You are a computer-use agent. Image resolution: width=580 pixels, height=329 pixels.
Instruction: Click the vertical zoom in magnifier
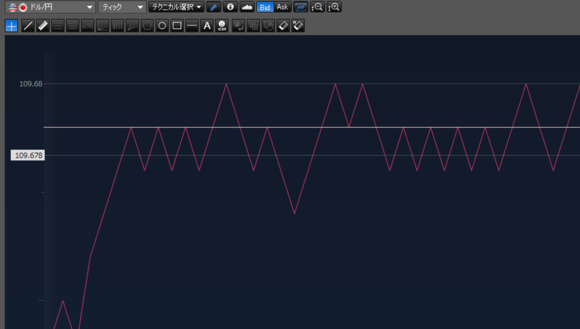point(334,7)
